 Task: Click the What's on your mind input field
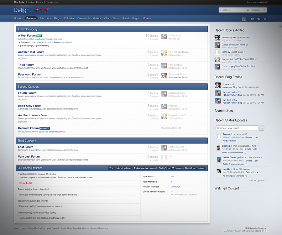click(237, 128)
